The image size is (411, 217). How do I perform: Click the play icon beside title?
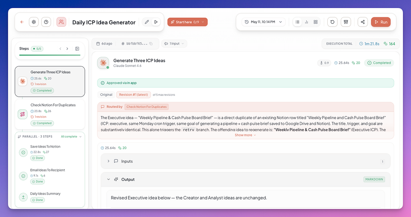156,22
